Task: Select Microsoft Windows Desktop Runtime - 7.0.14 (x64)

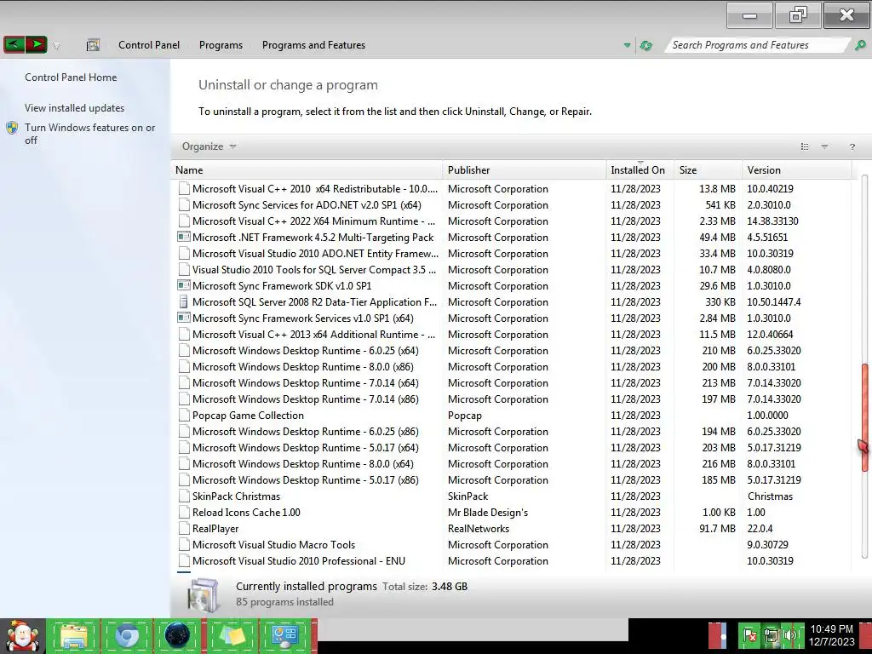Action: pos(512,382)
